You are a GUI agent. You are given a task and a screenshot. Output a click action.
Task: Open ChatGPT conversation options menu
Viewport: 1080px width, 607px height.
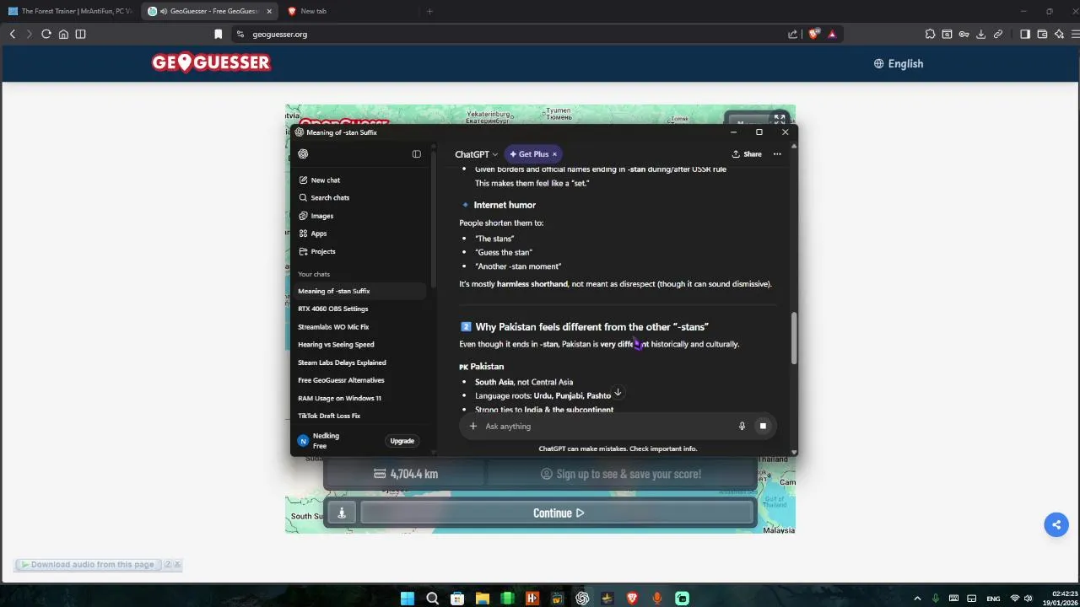point(777,154)
